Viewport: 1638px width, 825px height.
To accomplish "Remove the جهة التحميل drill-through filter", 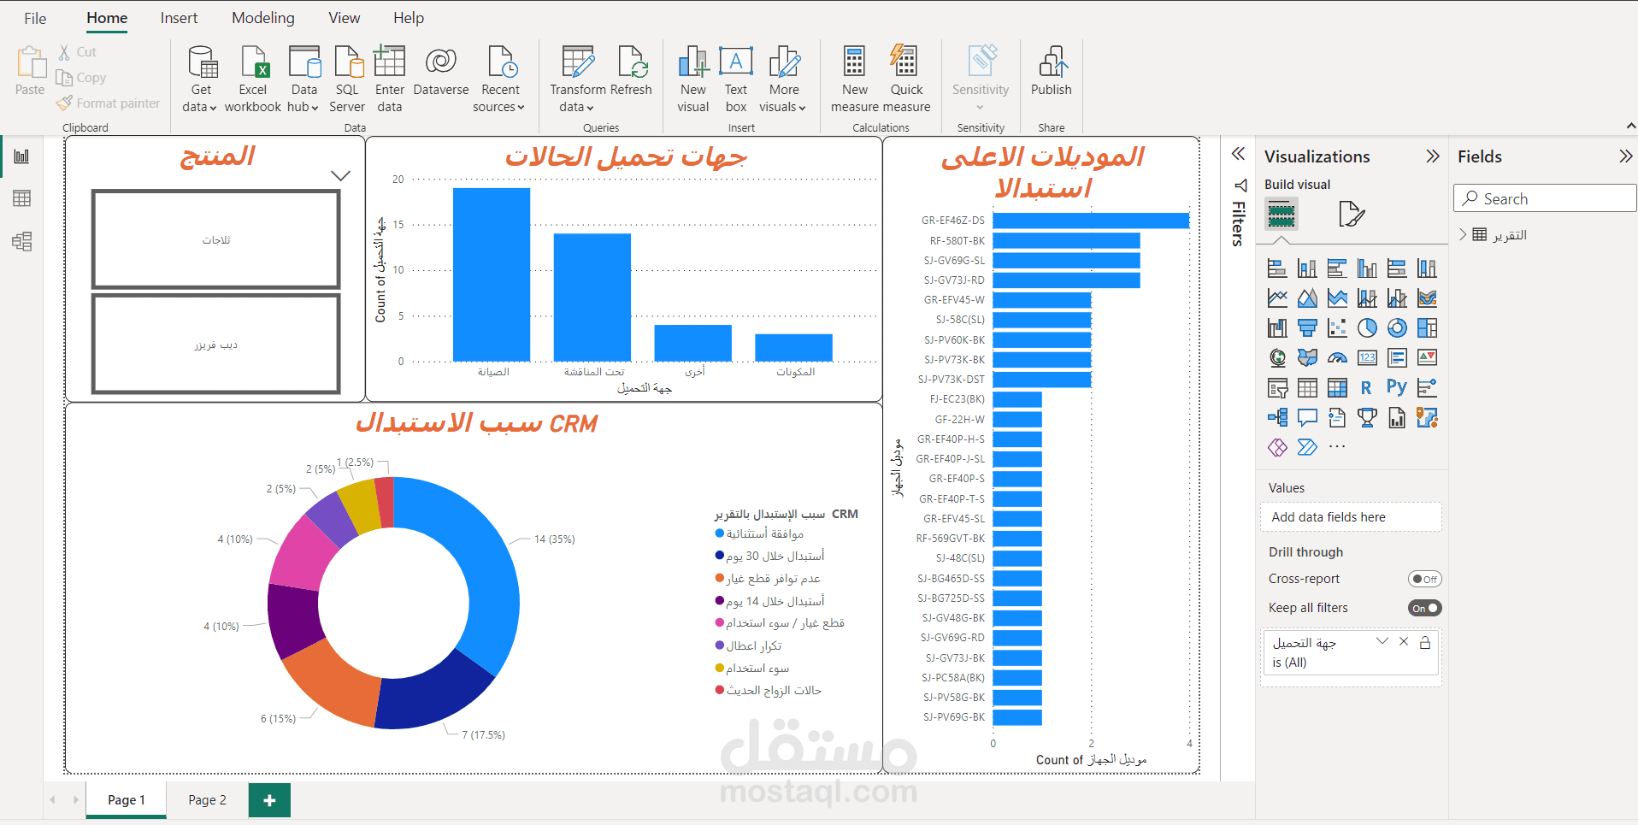I will [x=1404, y=641].
